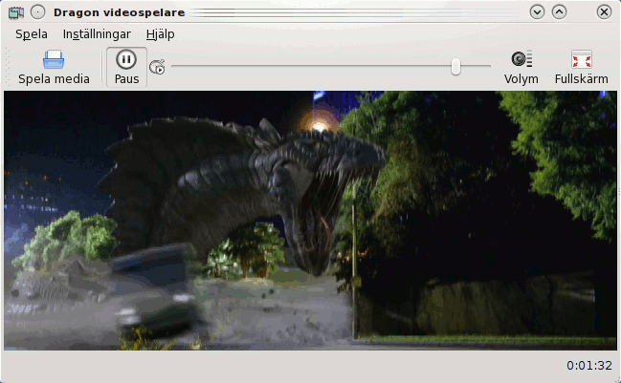The height and width of the screenshot is (383, 621).
Task: Open the window menu via the title bar app icon
Action: pos(15,12)
